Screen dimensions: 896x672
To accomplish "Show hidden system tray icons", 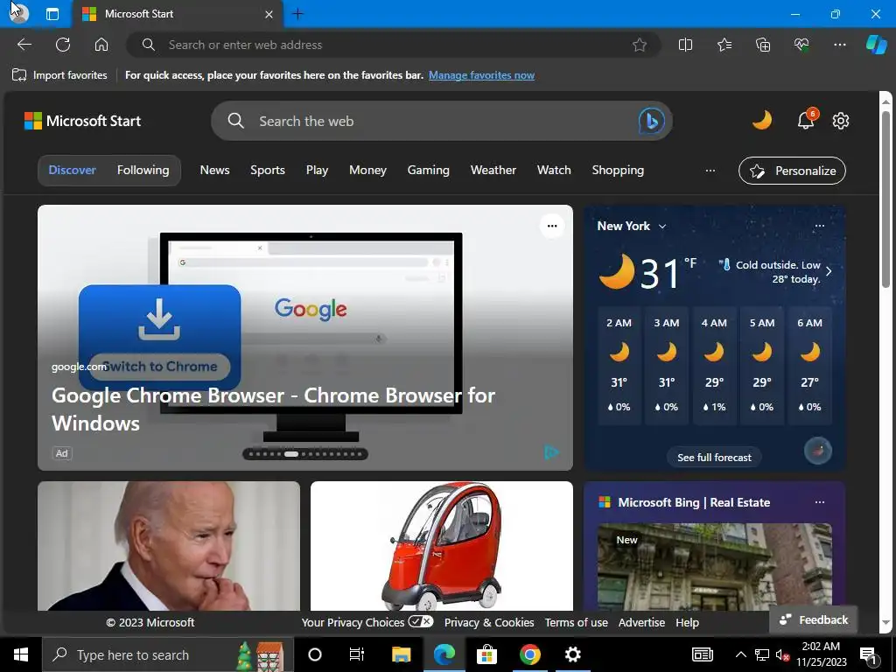I will pos(740,654).
